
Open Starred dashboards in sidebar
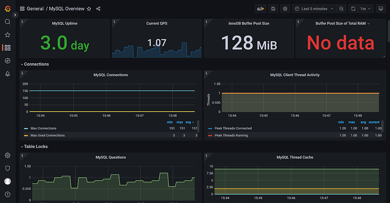[x=7, y=35]
